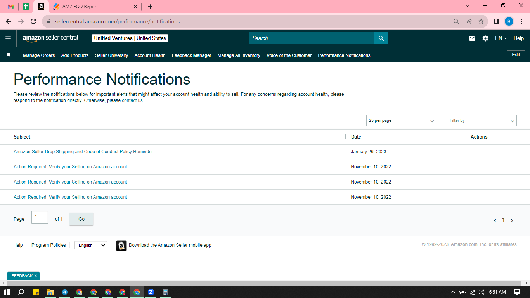Open the Drop Shipping Policy Reminder notification
530x298 pixels.
[83, 152]
